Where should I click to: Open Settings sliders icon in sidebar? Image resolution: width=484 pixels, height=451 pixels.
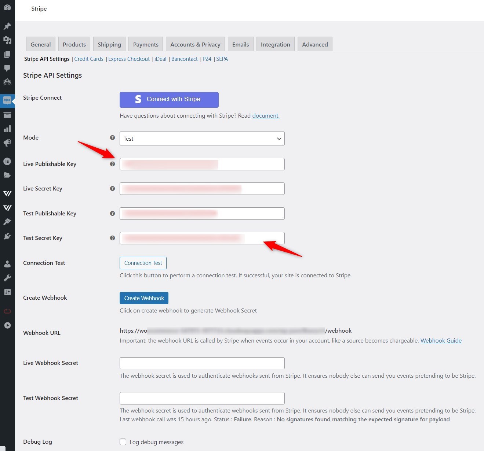tap(7, 292)
